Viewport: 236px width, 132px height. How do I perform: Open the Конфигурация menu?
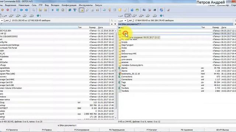pos(69,5)
